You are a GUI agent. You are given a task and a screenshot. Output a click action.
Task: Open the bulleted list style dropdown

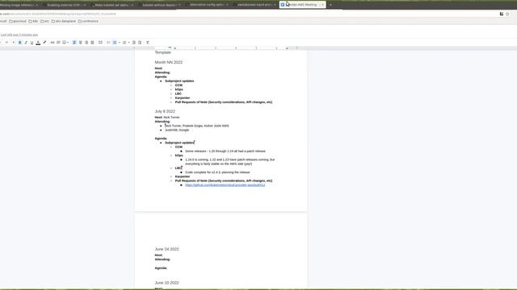[119, 43]
